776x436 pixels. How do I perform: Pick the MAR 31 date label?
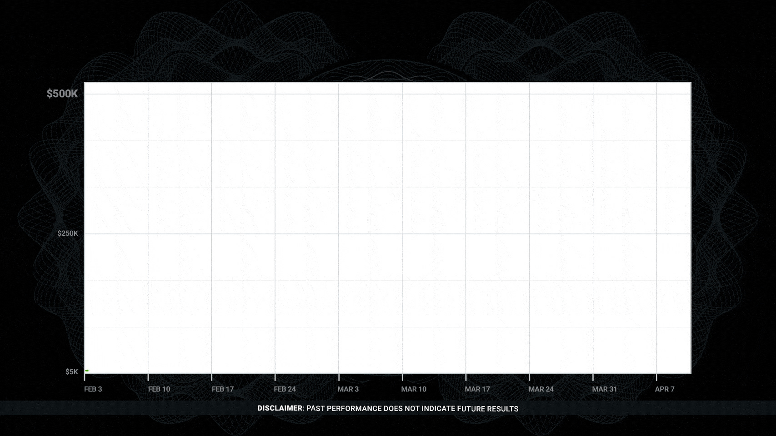(605, 389)
